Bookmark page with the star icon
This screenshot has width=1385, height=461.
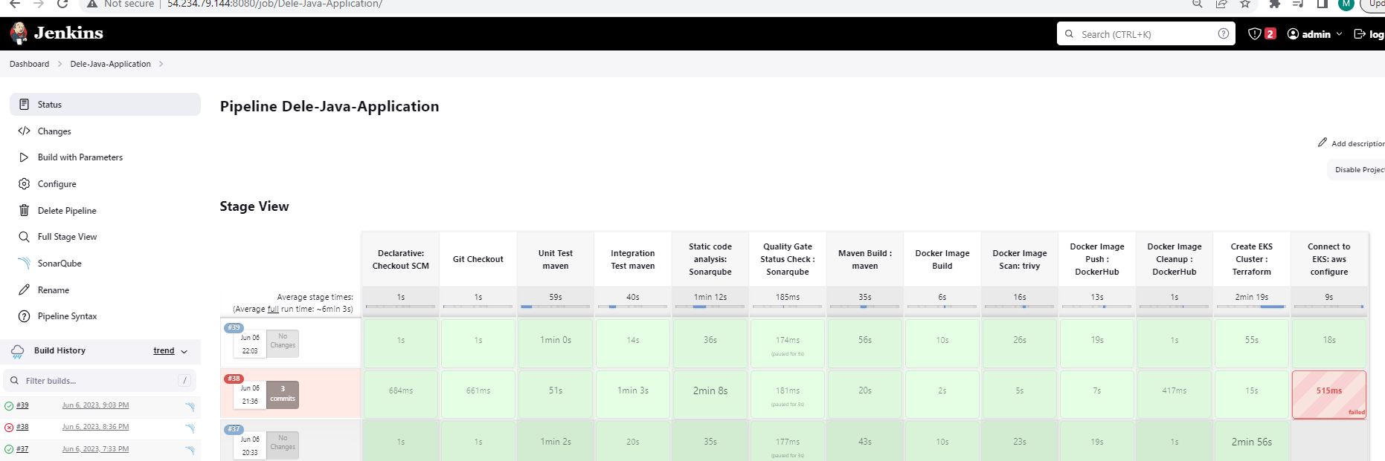coord(1245,4)
